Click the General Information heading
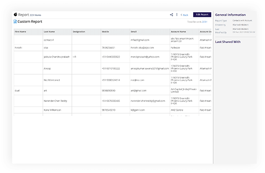265x173 pixels. pos(230,15)
